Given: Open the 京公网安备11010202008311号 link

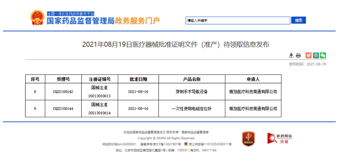Looking at the screenshot, I should [210, 144].
